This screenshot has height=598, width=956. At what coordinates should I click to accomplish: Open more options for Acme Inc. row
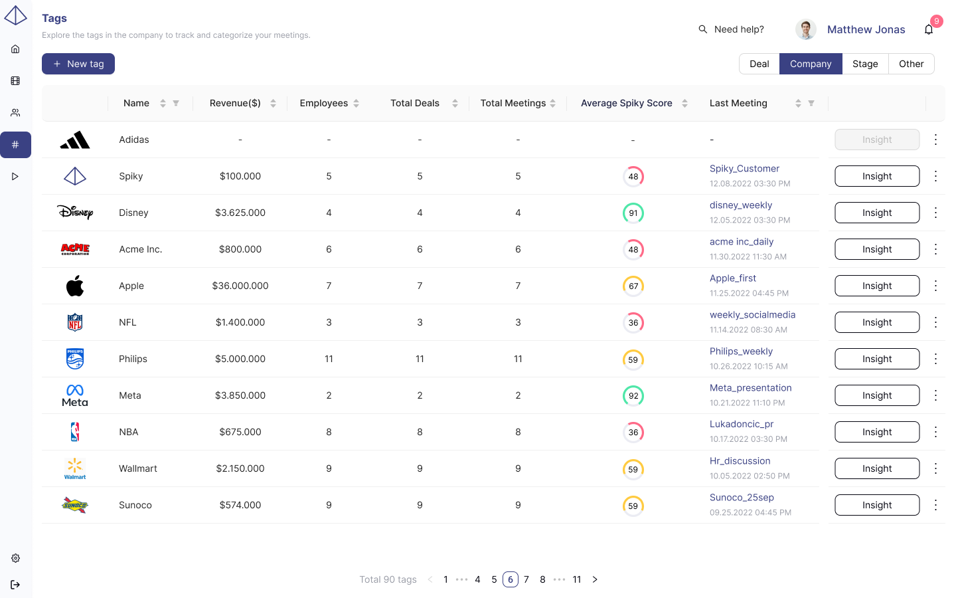click(x=935, y=249)
